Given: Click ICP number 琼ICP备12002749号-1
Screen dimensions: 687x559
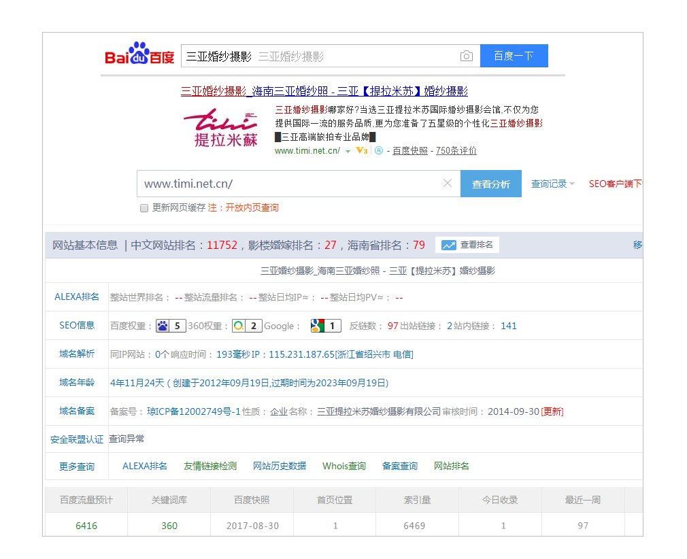Looking at the screenshot, I should click(194, 412).
